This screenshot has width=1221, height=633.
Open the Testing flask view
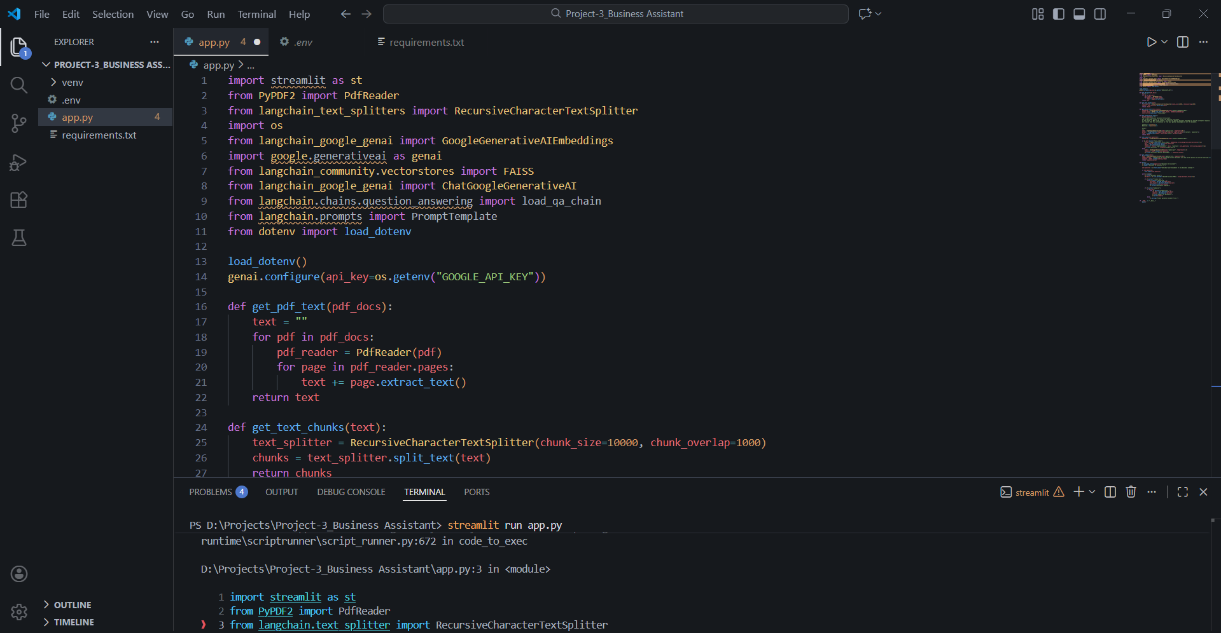[x=19, y=238]
